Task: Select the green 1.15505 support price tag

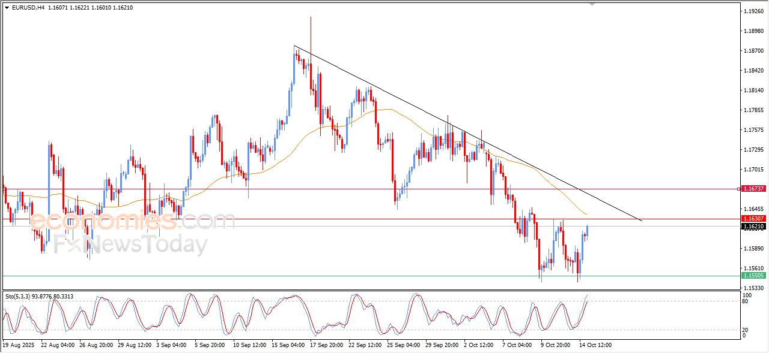Action: click(753, 276)
